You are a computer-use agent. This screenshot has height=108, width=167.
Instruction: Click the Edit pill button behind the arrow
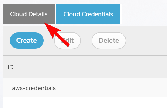(x=67, y=41)
